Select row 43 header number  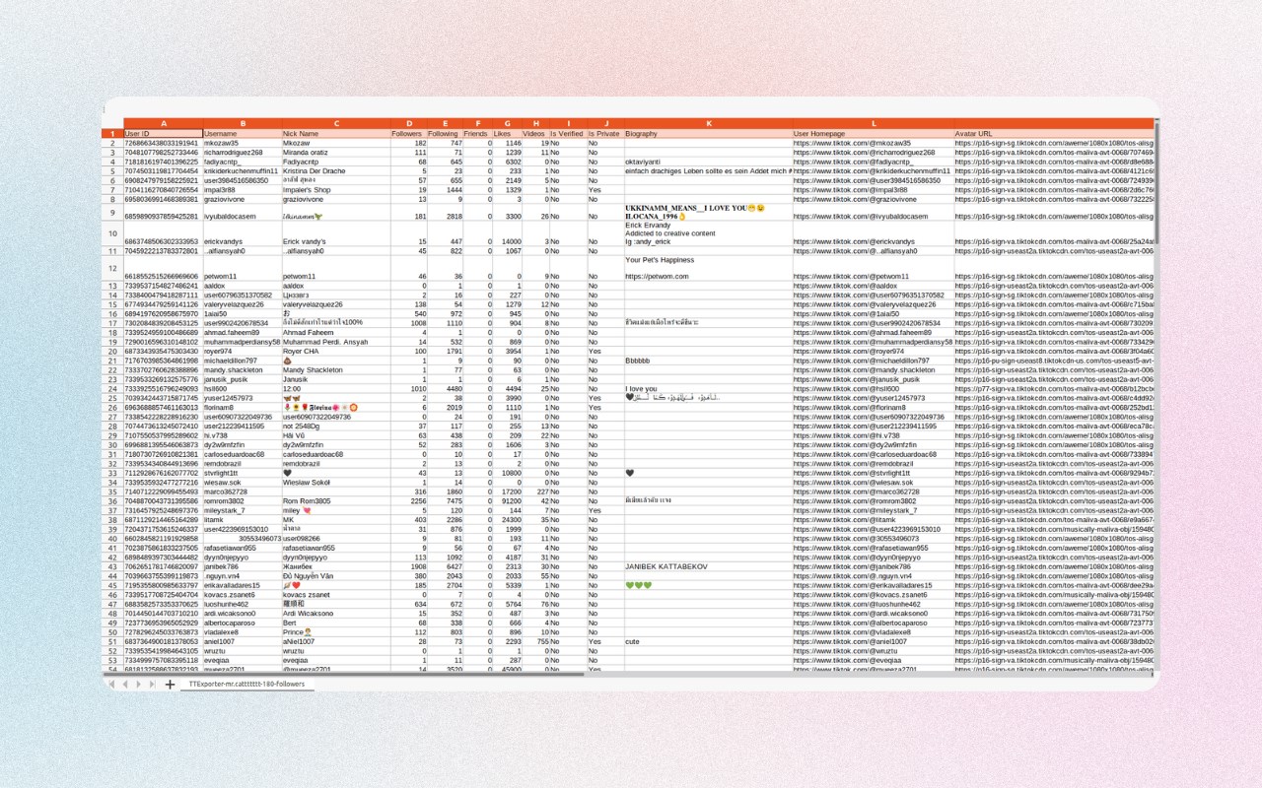point(113,567)
